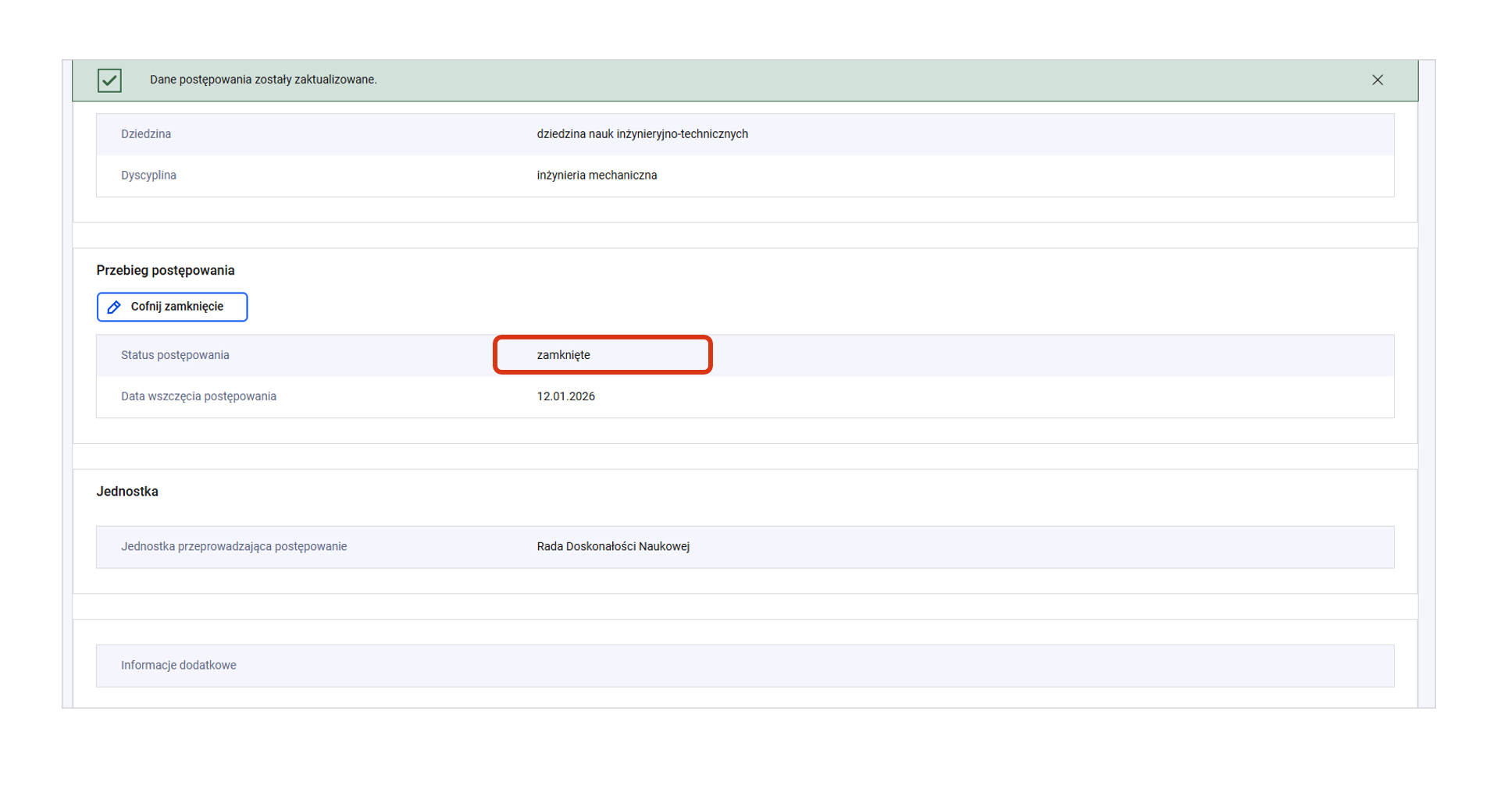Click the green success checkmark icon

tap(109, 80)
